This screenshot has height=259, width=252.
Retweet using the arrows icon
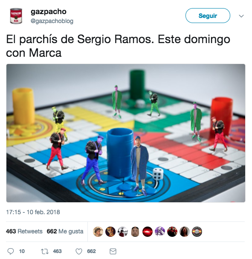44,251
